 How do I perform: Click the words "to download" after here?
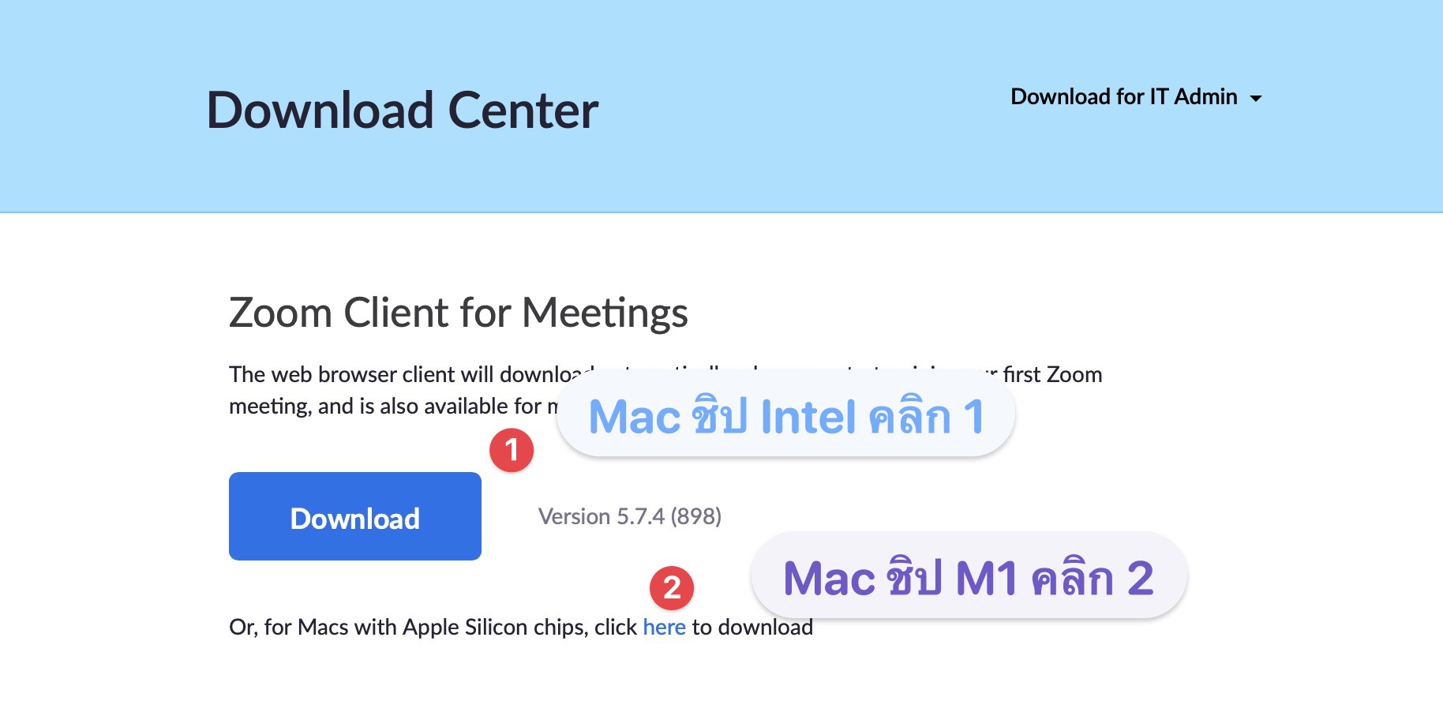752,628
